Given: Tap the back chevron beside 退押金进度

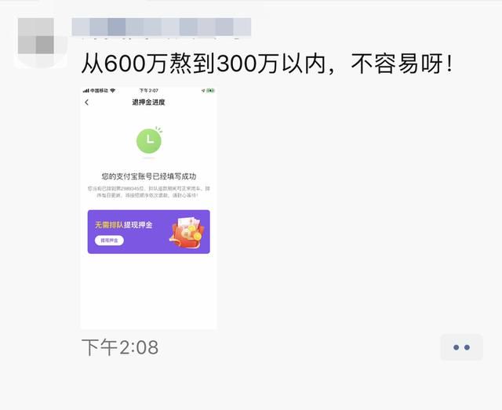Looking at the screenshot, I should (87, 102).
